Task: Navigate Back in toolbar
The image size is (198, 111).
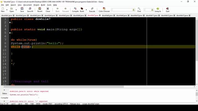Action: [58, 10]
